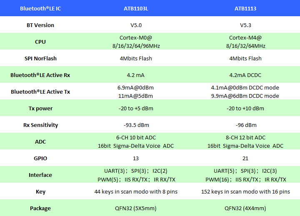Click the Bluetooth LE IC header cell
Viewport: 300px width, 216px height.
coord(40,8)
